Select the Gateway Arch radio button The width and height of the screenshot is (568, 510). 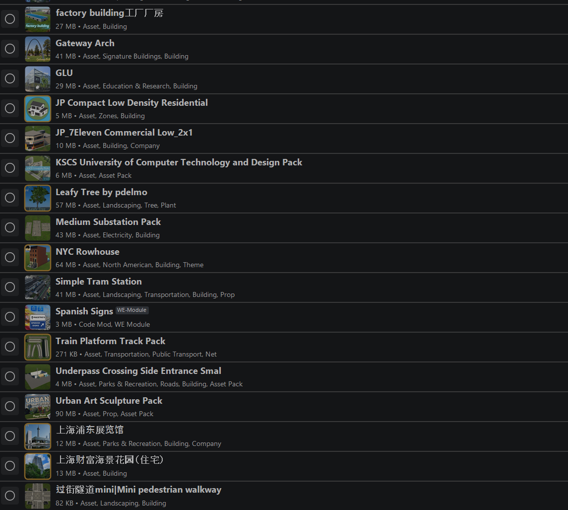(x=10, y=49)
